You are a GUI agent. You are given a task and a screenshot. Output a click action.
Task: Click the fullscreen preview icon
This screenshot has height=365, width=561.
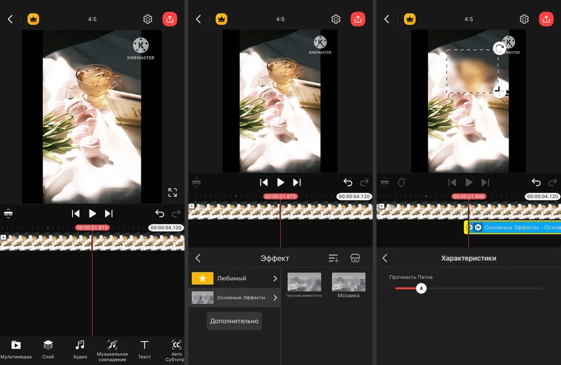click(x=173, y=192)
